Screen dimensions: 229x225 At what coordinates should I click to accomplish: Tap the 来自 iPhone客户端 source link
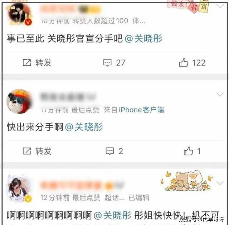point(134,110)
